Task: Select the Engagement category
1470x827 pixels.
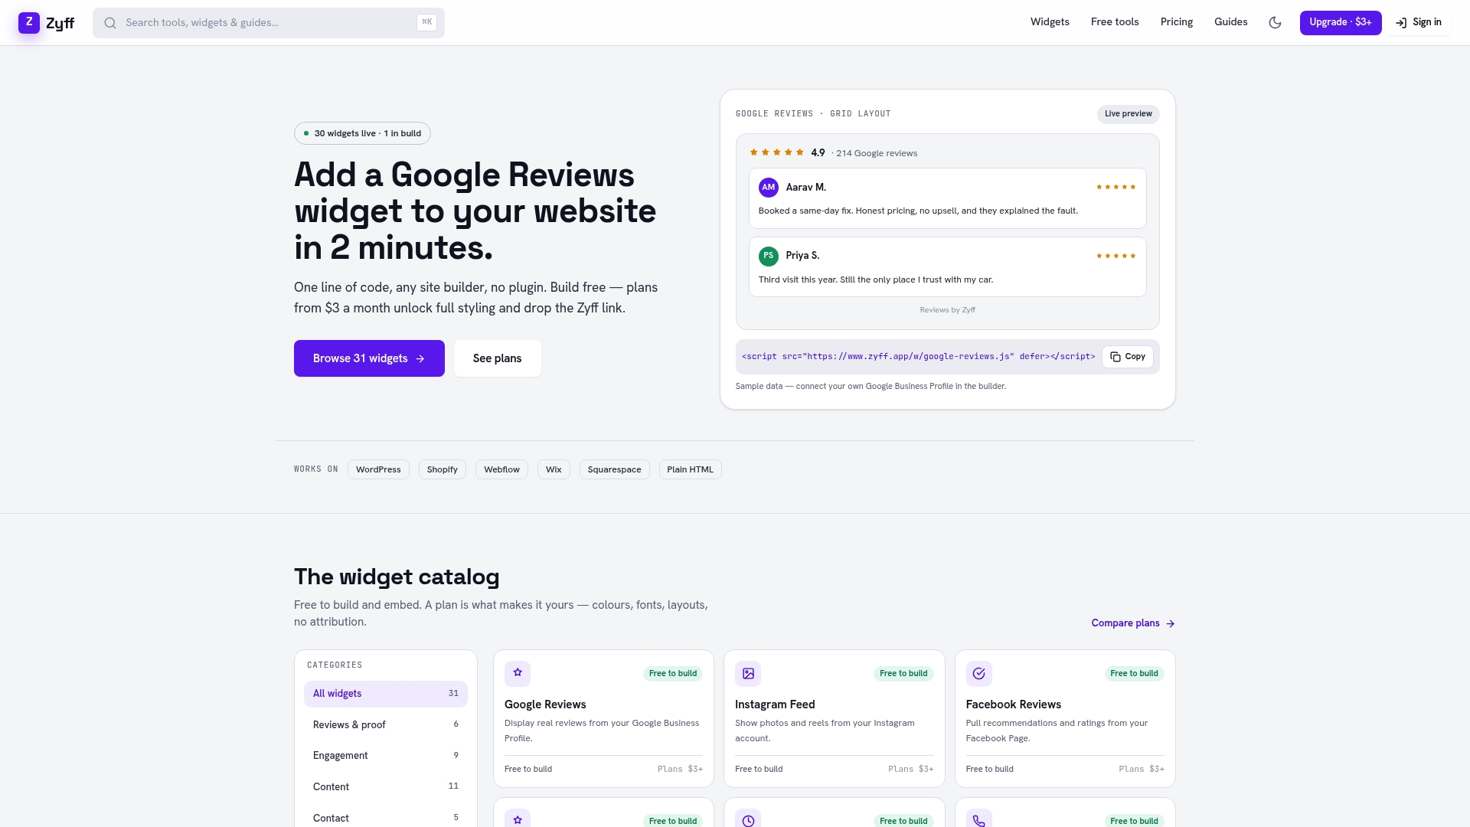Action: (x=386, y=756)
